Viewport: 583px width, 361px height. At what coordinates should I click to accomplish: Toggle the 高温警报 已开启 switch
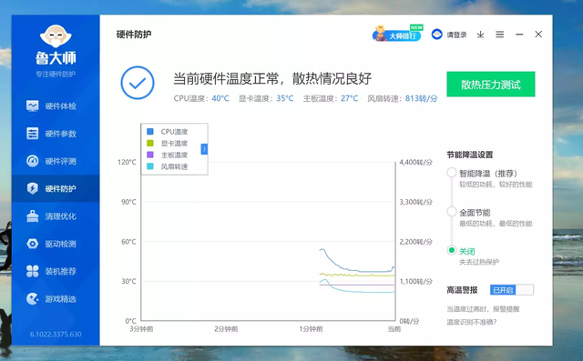pyautogui.click(x=512, y=290)
